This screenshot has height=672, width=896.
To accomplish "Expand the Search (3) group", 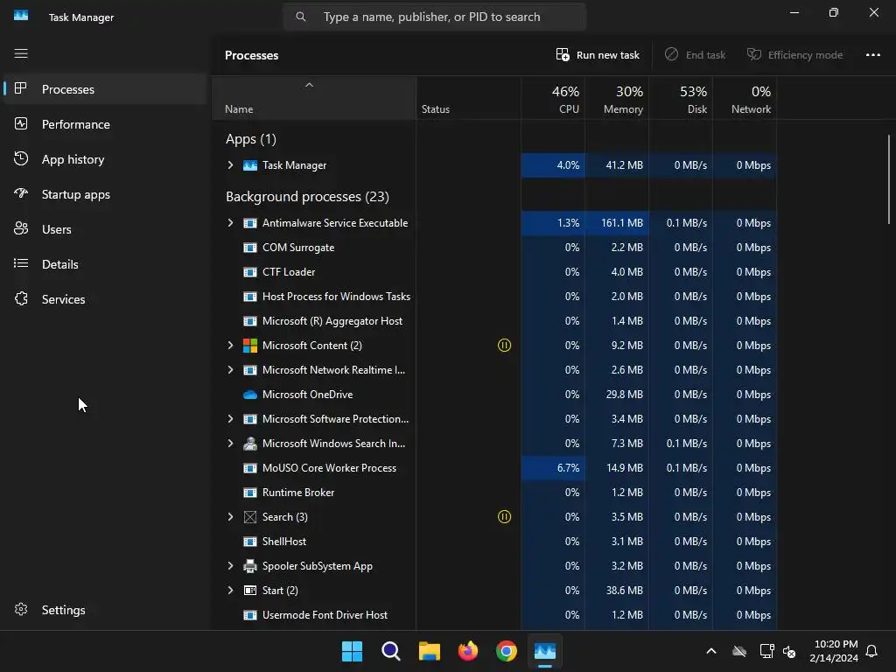I will point(230,516).
